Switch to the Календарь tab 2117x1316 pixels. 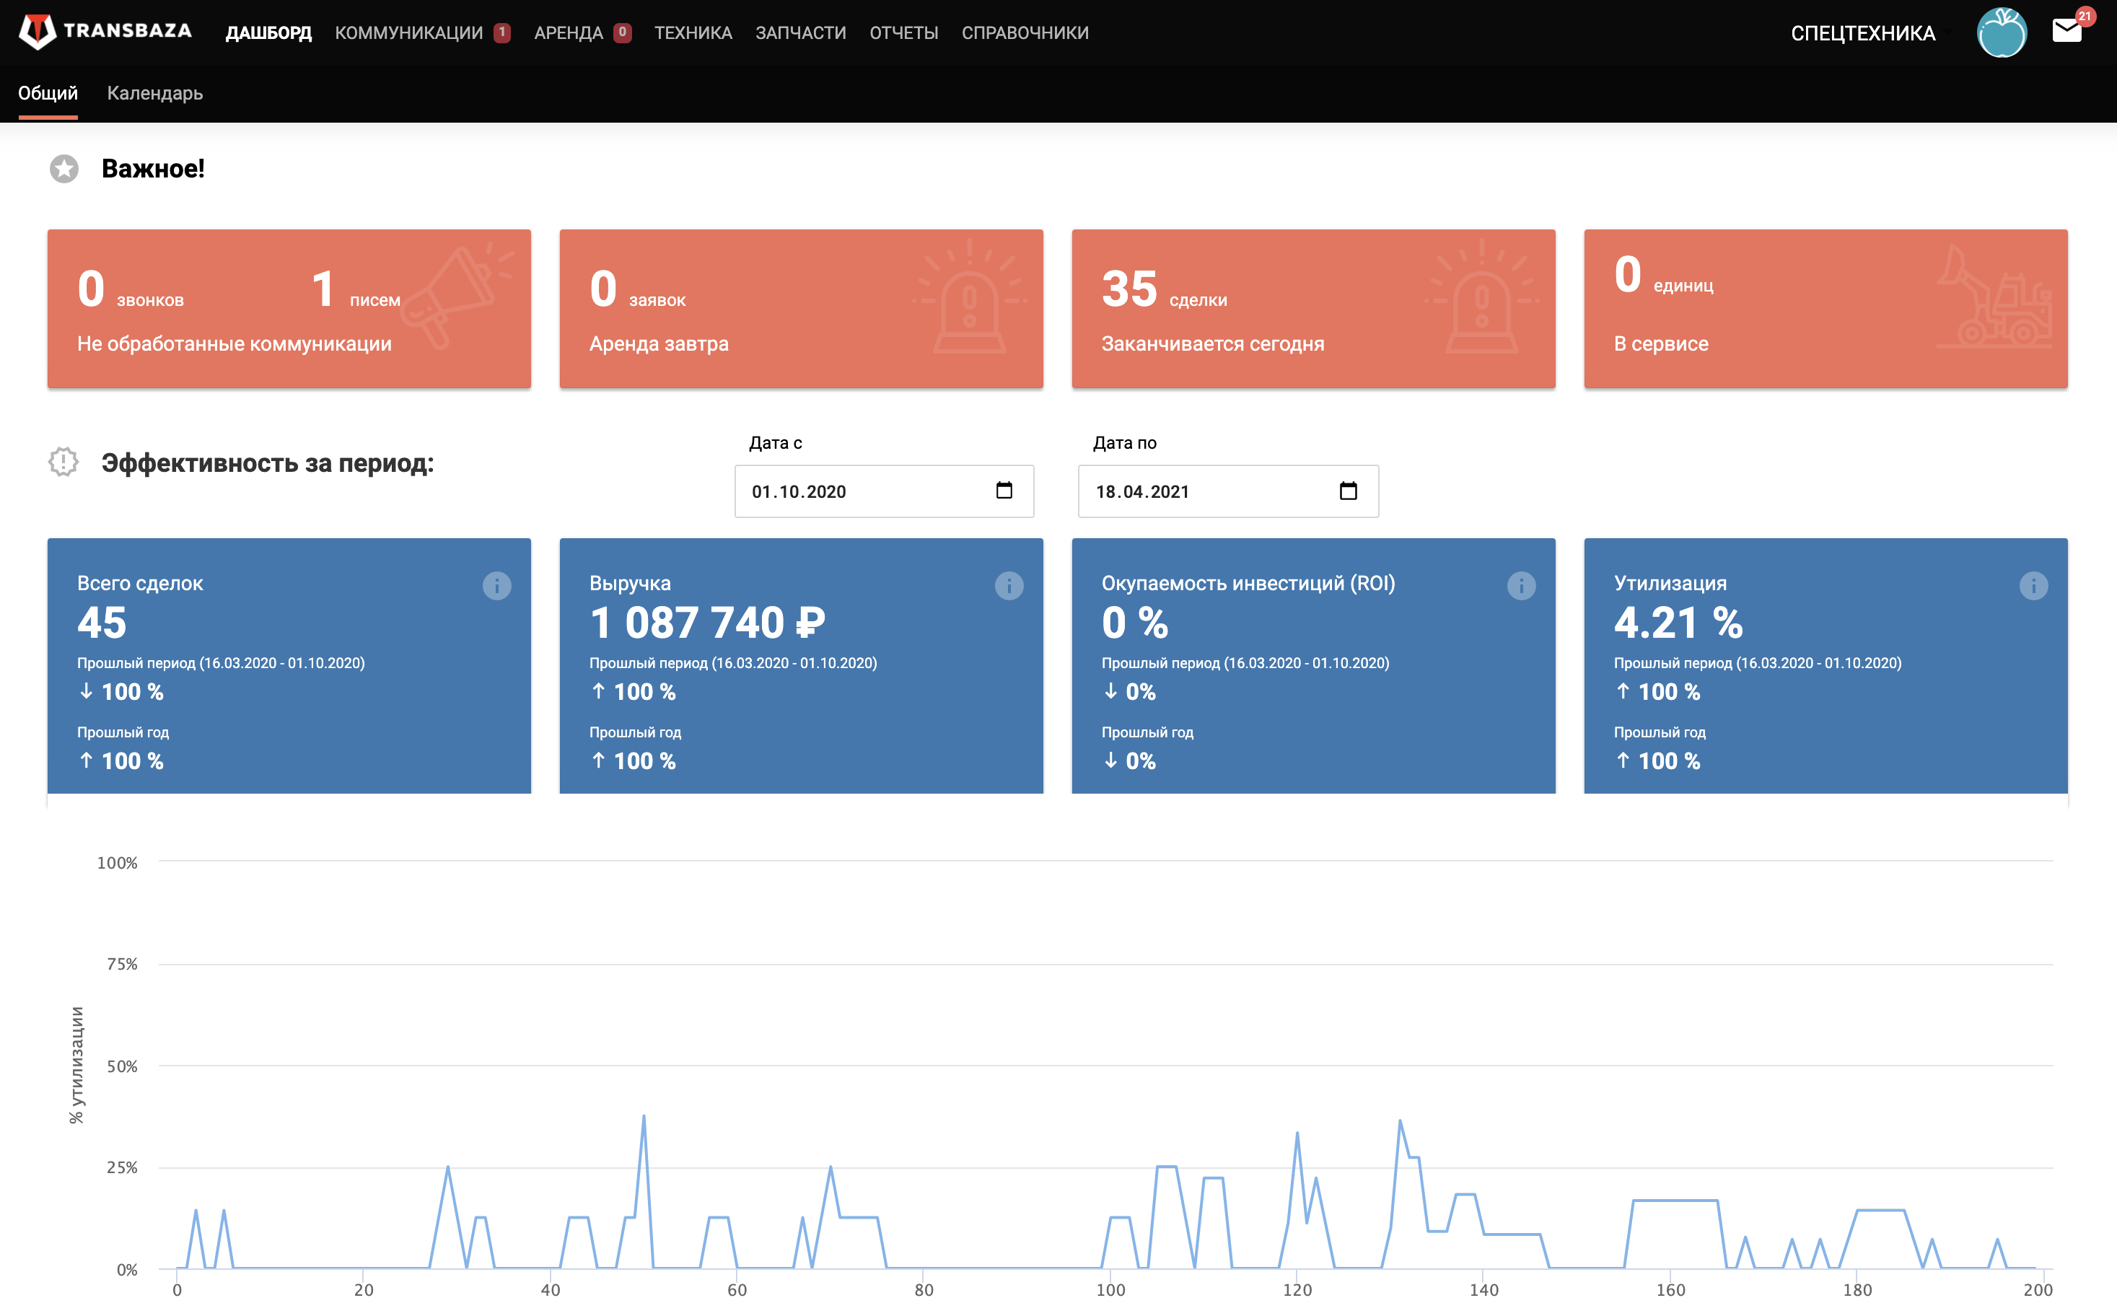tap(155, 93)
